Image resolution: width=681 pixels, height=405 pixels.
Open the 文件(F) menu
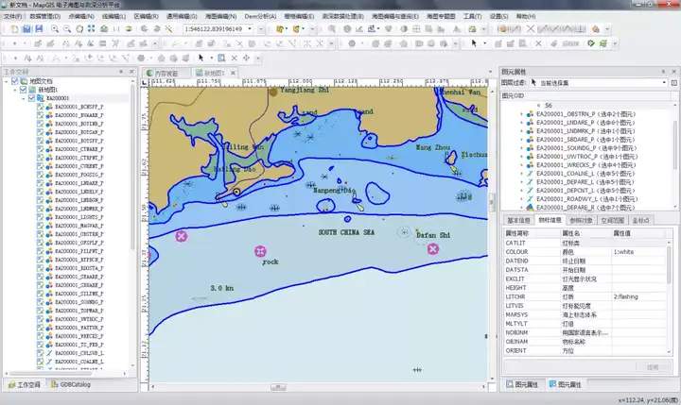[12, 16]
